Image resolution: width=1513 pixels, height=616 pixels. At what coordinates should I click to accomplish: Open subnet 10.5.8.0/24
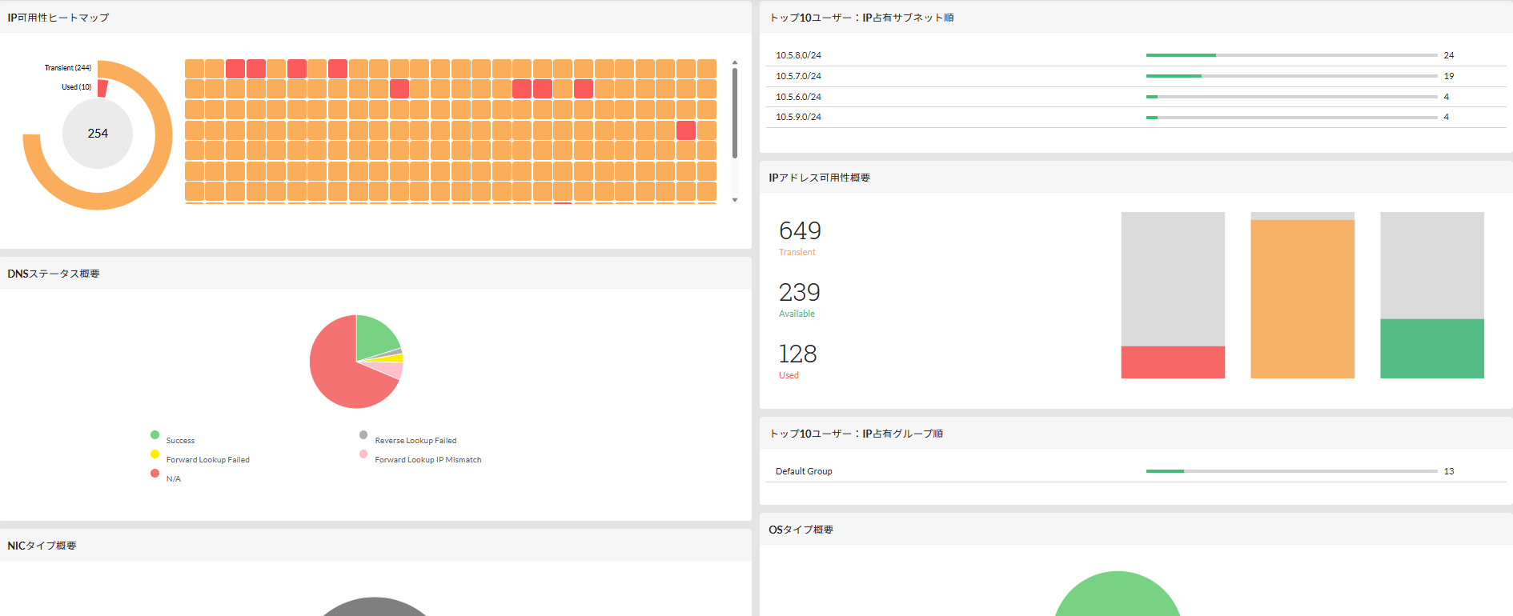tap(798, 55)
